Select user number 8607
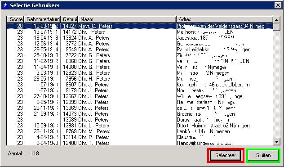 coord(140,85)
